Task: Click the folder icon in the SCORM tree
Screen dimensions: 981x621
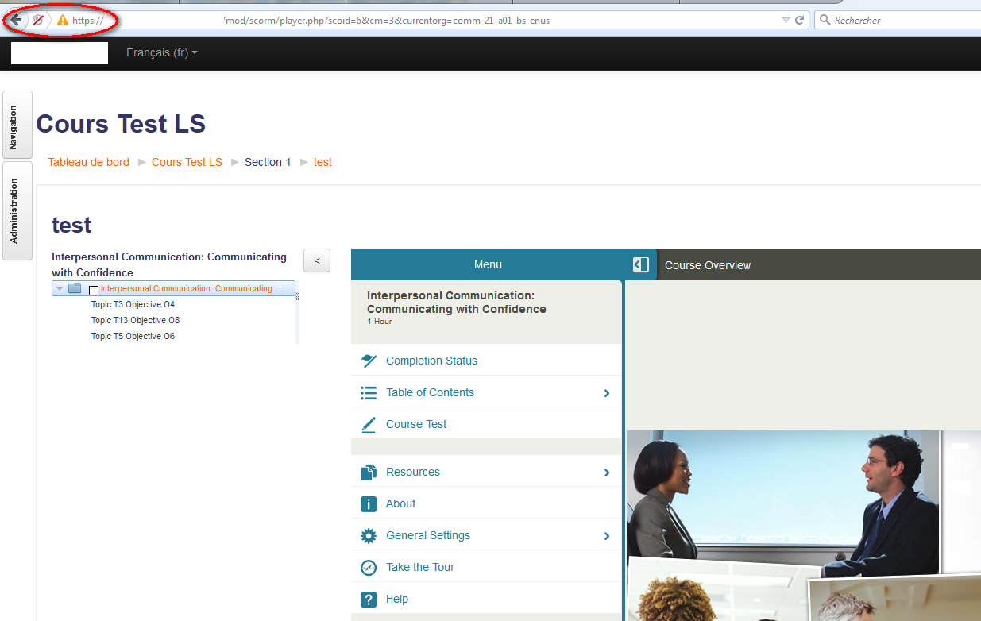Action: click(75, 288)
